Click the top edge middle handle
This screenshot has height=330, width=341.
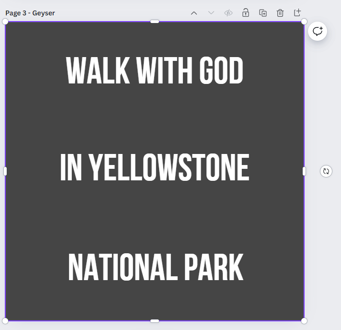coord(155,22)
